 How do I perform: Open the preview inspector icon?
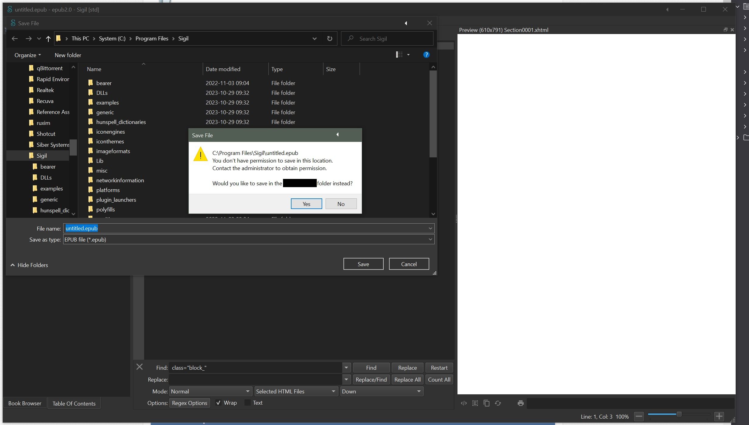coord(464,403)
